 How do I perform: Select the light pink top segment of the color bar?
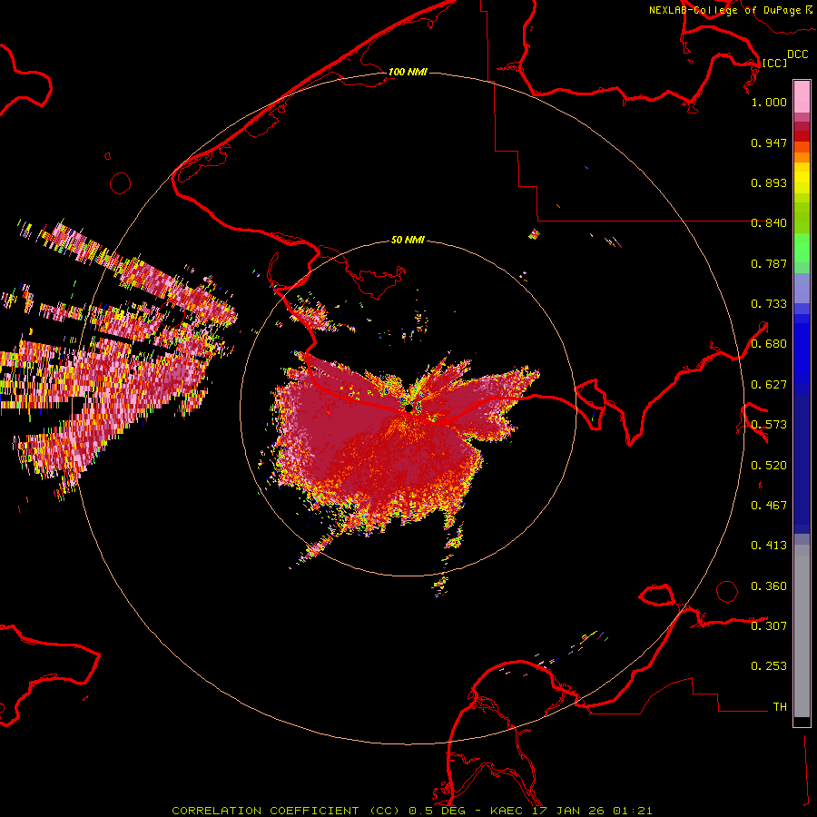tap(802, 96)
